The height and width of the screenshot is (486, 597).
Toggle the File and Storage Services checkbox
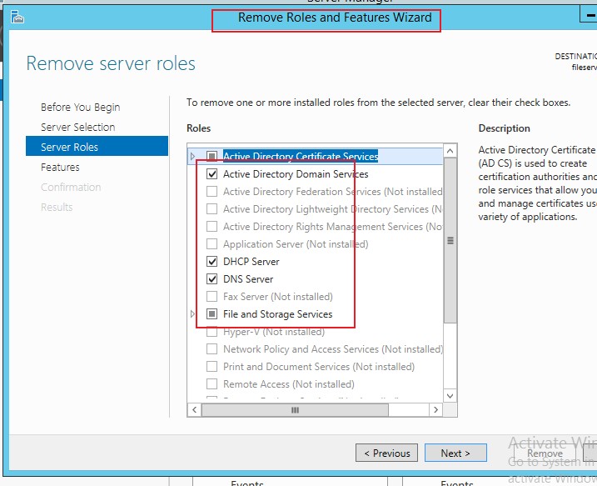pos(211,314)
